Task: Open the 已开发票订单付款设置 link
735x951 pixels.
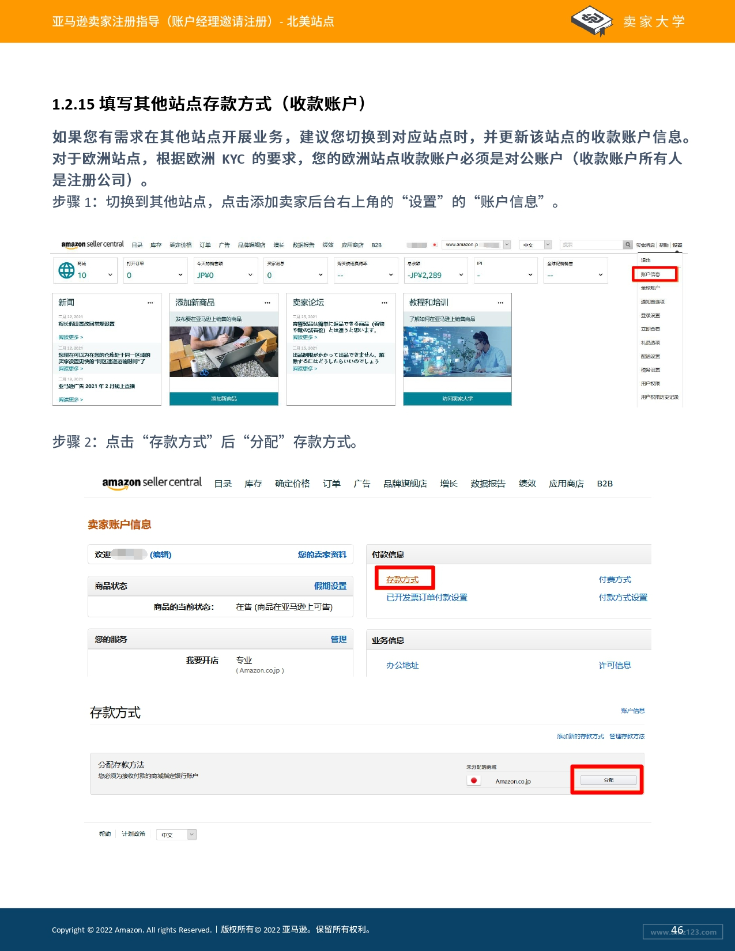Action: [427, 598]
